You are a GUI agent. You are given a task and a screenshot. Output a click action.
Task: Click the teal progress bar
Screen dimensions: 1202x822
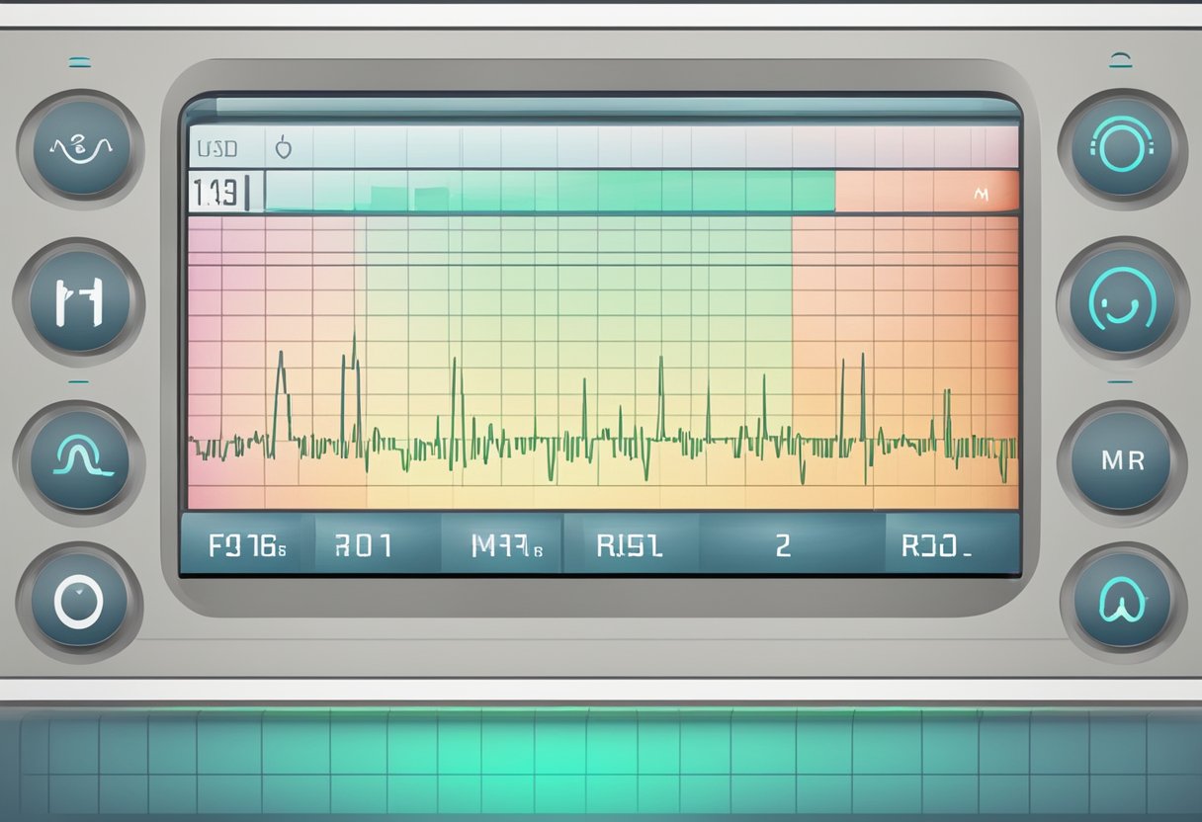click(x=551, y=191)
